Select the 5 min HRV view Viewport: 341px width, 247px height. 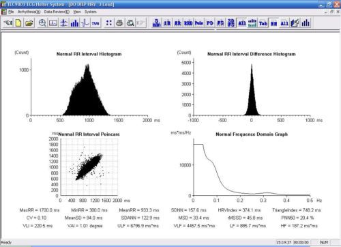point(156,23)
